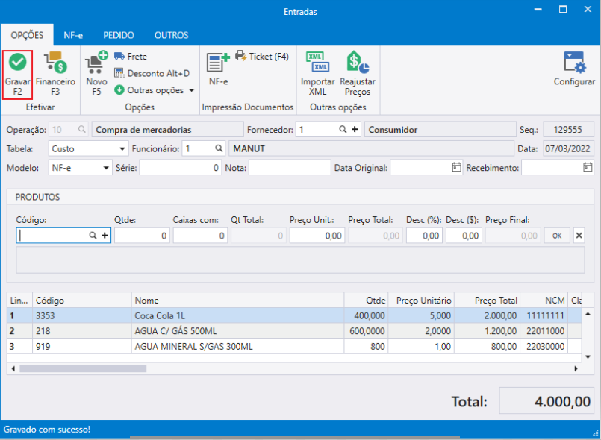Click the X clear button beside OK

click(579, 236)
